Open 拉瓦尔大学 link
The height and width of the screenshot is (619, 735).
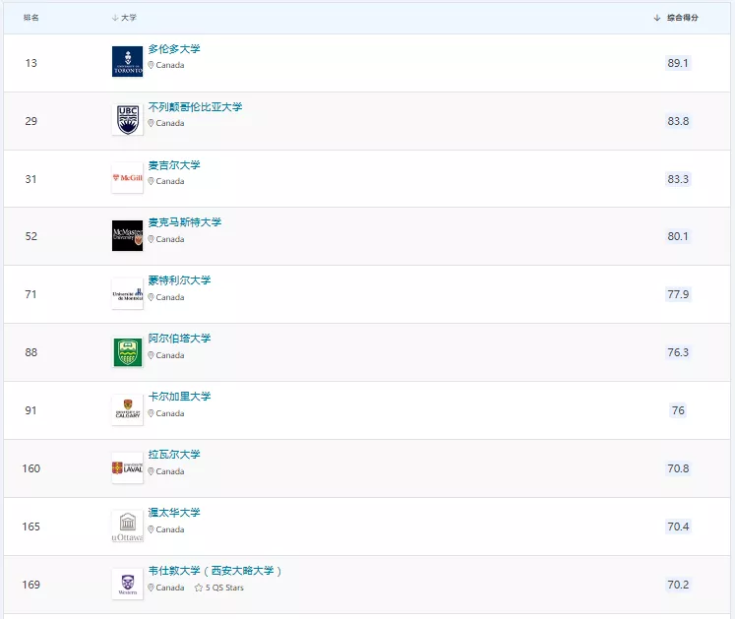[174, 455]
